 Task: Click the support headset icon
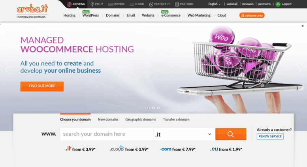click(278, 4)
